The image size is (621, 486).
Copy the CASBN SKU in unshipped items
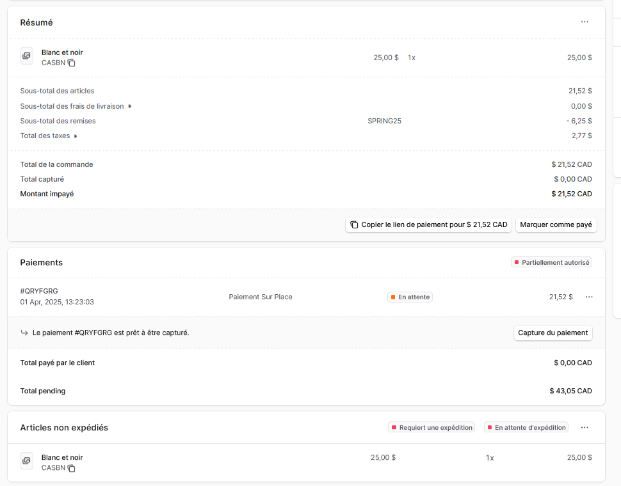tap(71, 468)
